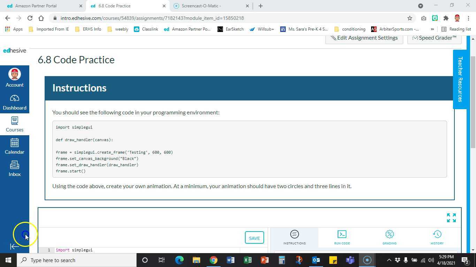
Task: Open the EarSketch bookmark
Action: [x=230, y=29]
